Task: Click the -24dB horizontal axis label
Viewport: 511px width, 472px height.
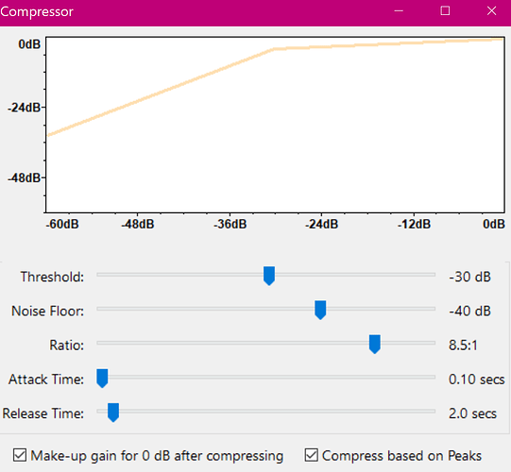Action: pos(321,224)
